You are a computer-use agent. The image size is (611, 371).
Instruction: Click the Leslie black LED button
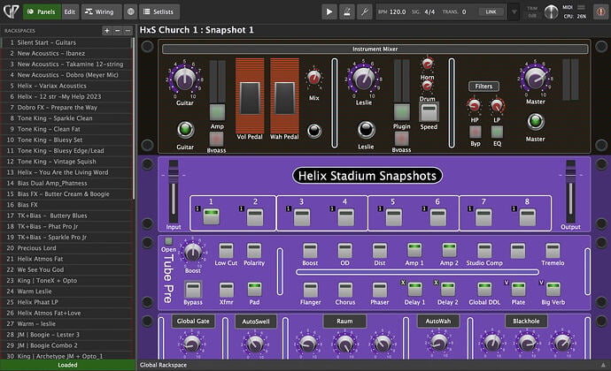click(x=366, y=130)
